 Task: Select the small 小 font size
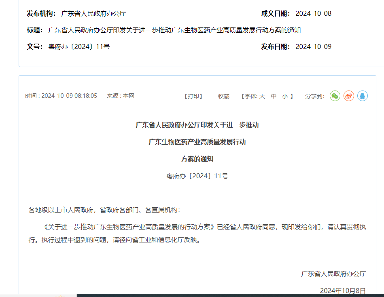pyautogui.click(x=285, y=96)
